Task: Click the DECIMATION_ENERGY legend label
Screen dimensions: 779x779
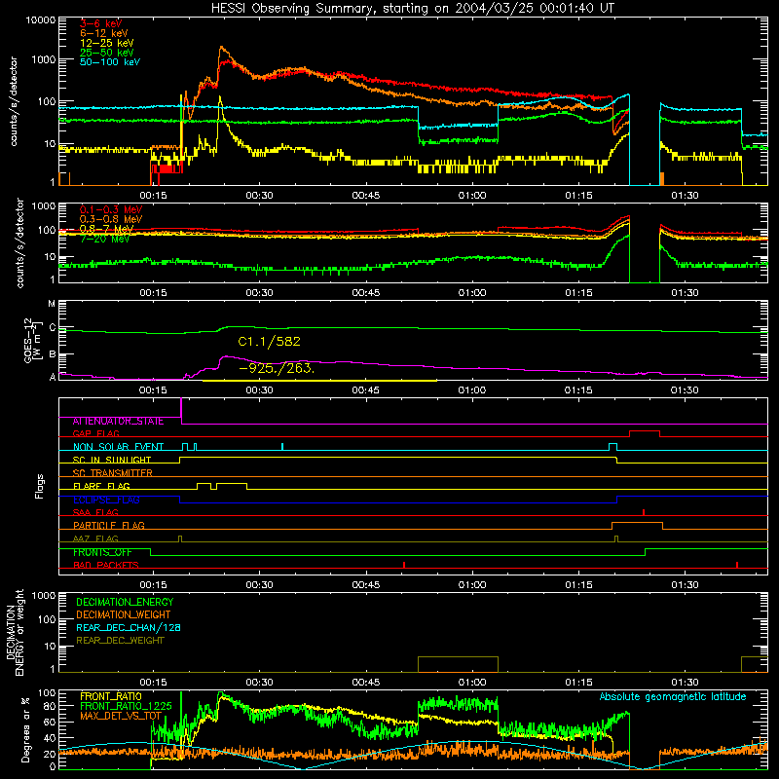Action: coord(125,602)
